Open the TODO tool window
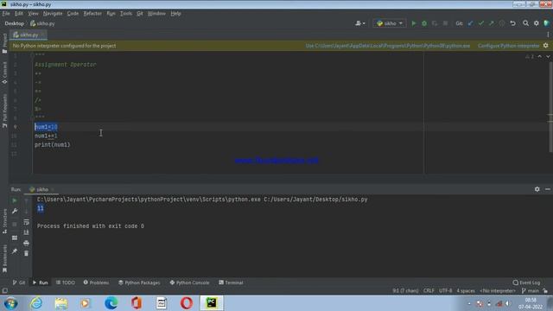This screenshot has height=311, width=553. coord(66,282)
